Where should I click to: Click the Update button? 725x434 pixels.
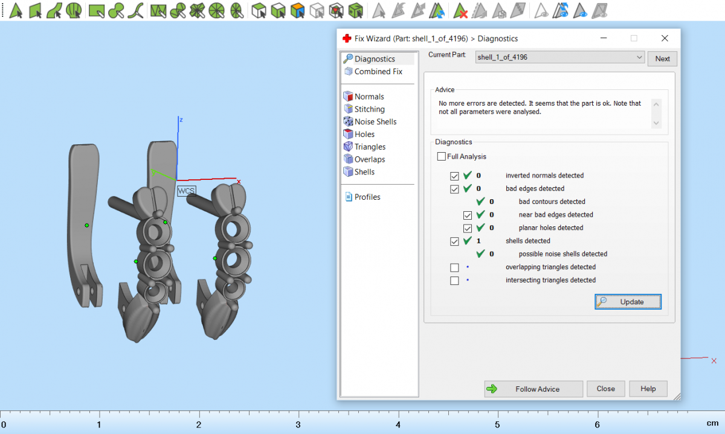click(628, 302)
